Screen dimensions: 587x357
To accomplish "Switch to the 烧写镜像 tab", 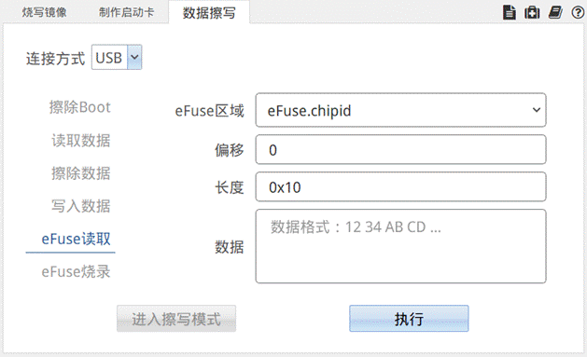I will click(44, 12).
